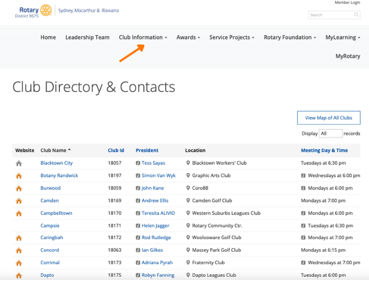Open the Camden website home icon
Viewport: 369px width, 282px height.
[x=19, y=201]
